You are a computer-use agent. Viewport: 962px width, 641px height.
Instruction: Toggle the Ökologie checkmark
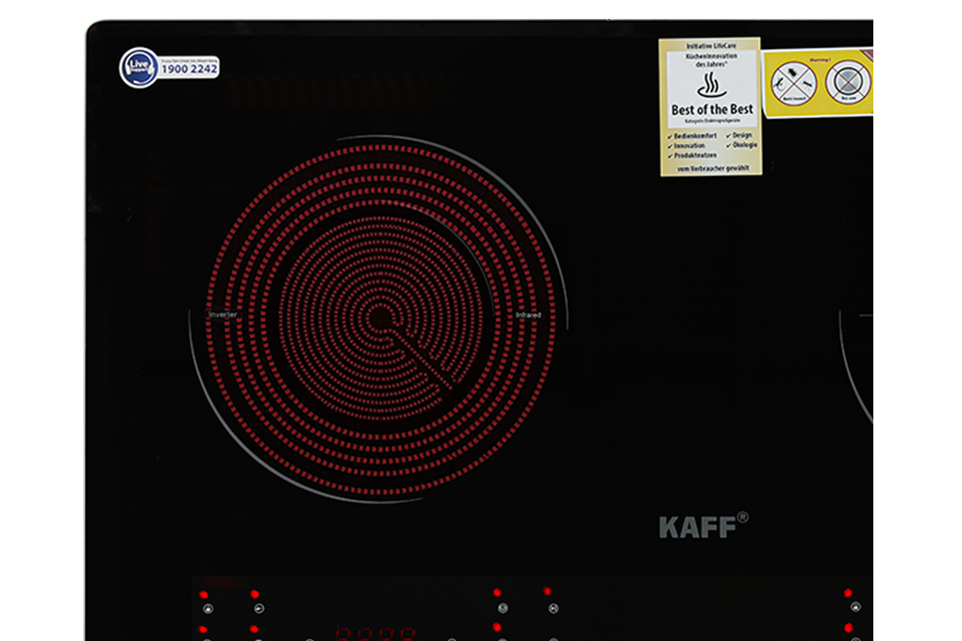click(727, 146)
